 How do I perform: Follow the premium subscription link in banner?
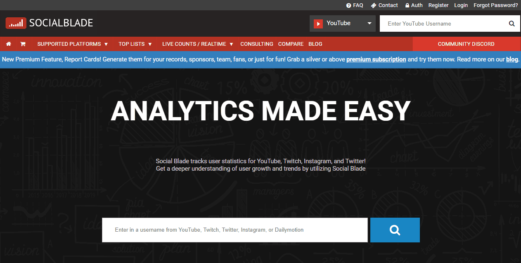pos(376,59)
